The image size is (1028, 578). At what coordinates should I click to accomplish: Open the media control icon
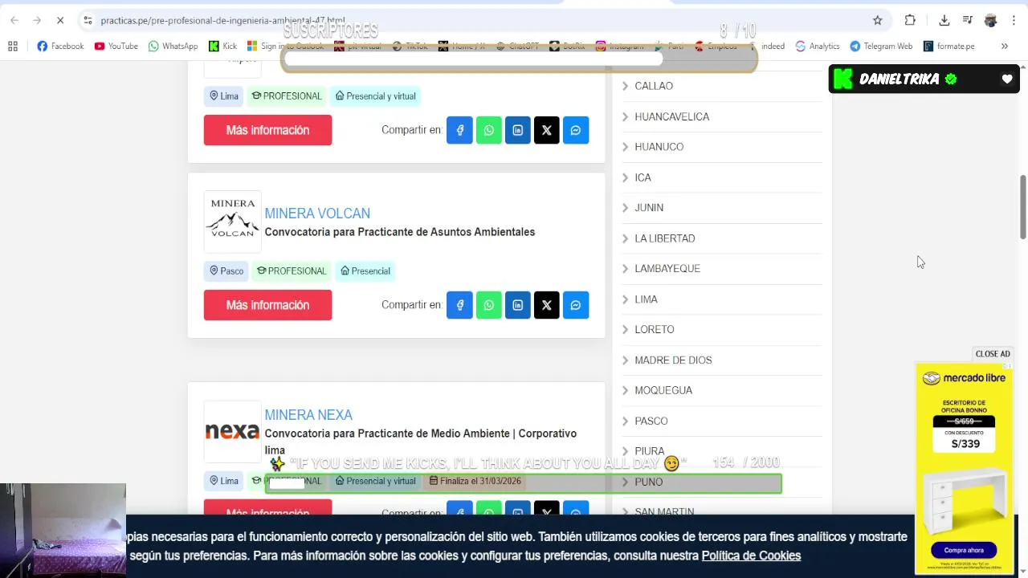(x=969, y=20)
